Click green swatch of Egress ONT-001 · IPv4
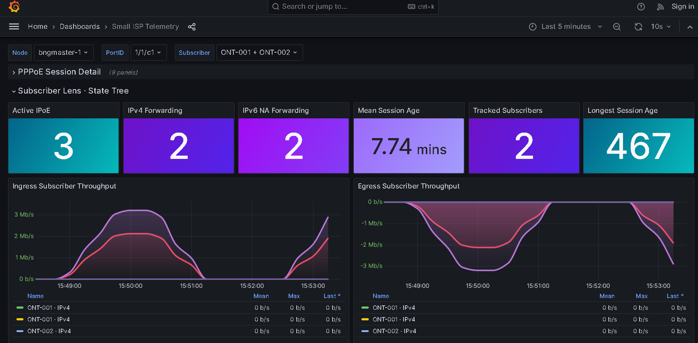The height and width of the screenshot is (343, 698). (x=365, y=308)
